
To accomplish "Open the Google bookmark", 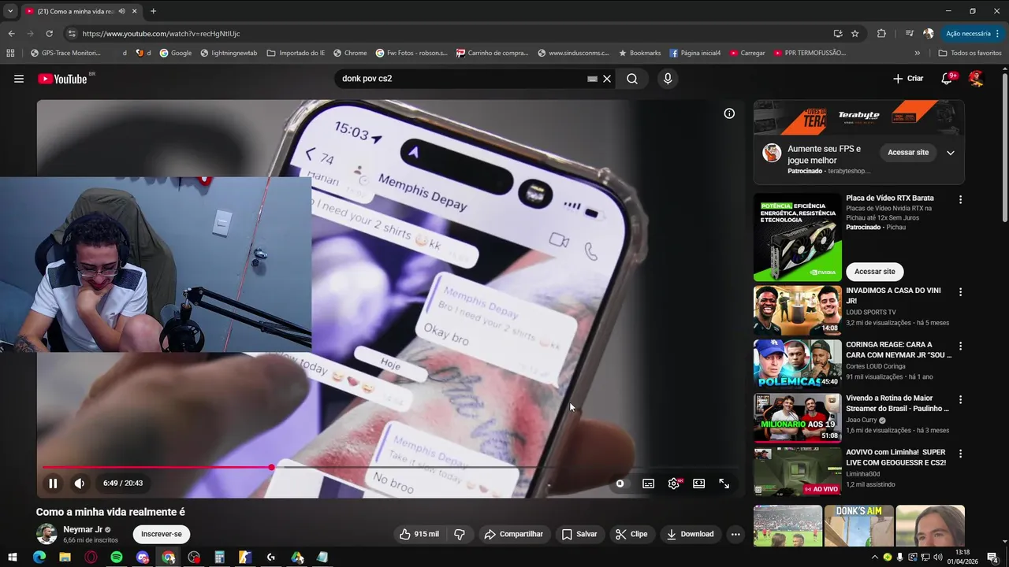I will (x=176, y=53).
